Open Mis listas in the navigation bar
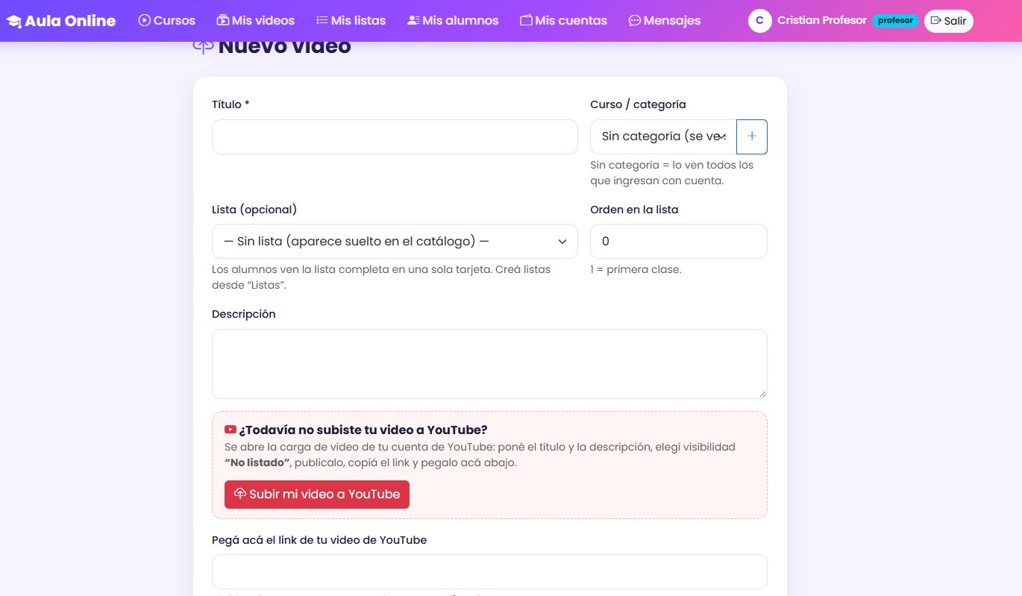Image resolution: width=1022 pixels, height=596 pixels. point(351,21)
